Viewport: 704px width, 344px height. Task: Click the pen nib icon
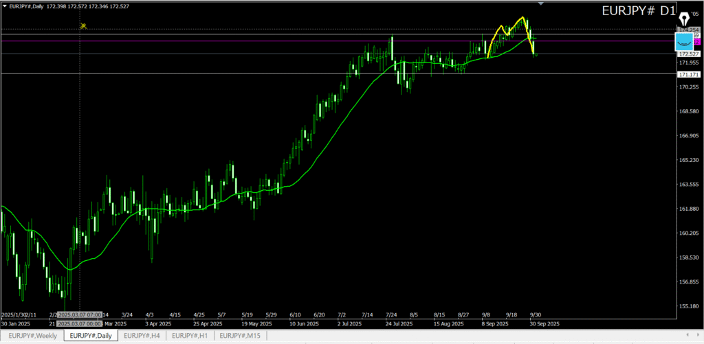[x=685, y=19]
